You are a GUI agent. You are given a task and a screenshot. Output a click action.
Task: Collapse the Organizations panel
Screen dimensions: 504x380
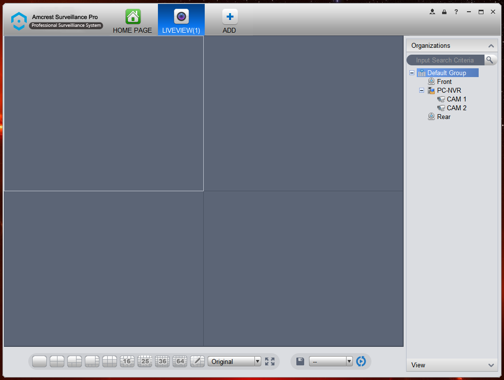click(491, 46)
